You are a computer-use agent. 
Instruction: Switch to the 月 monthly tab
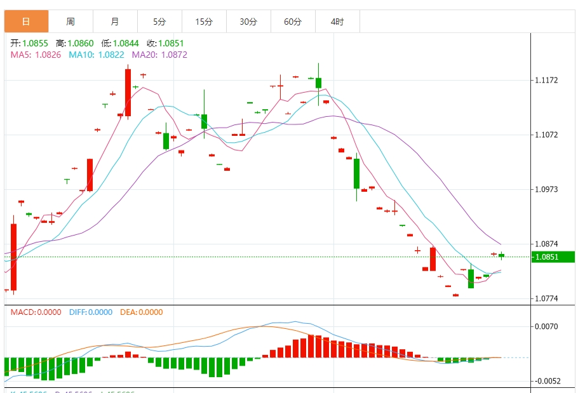[115, 21]
